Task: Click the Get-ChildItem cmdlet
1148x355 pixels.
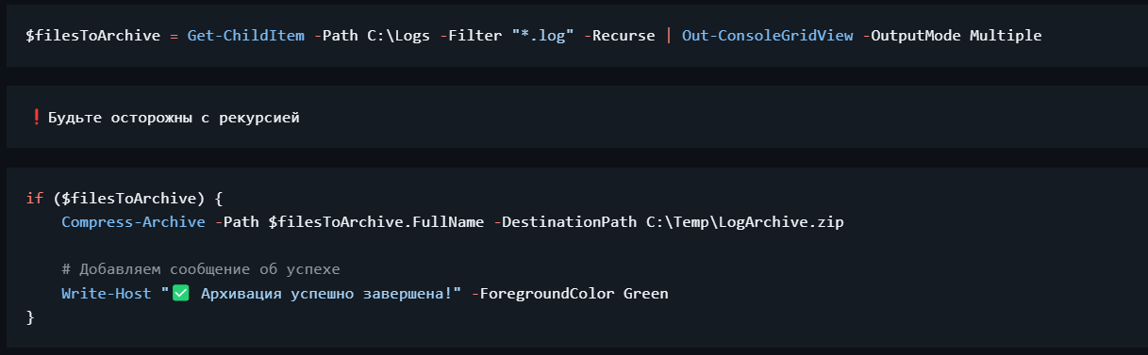Action: pyautogui.click(x=246, y=36)
